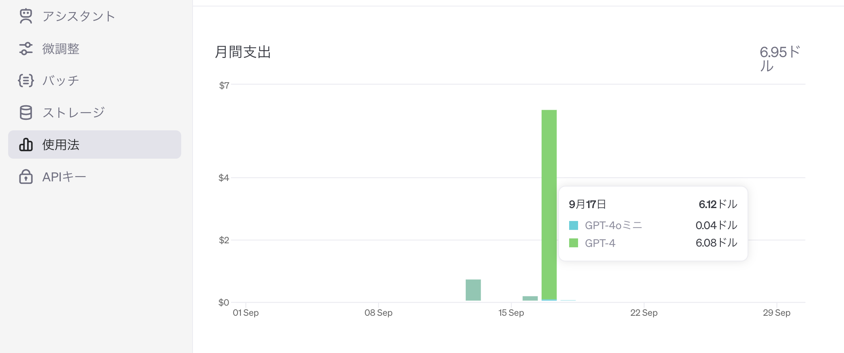Click the small bar after 15 Sep
Viewport: 844px width, 353px height.
coord(530,298)
